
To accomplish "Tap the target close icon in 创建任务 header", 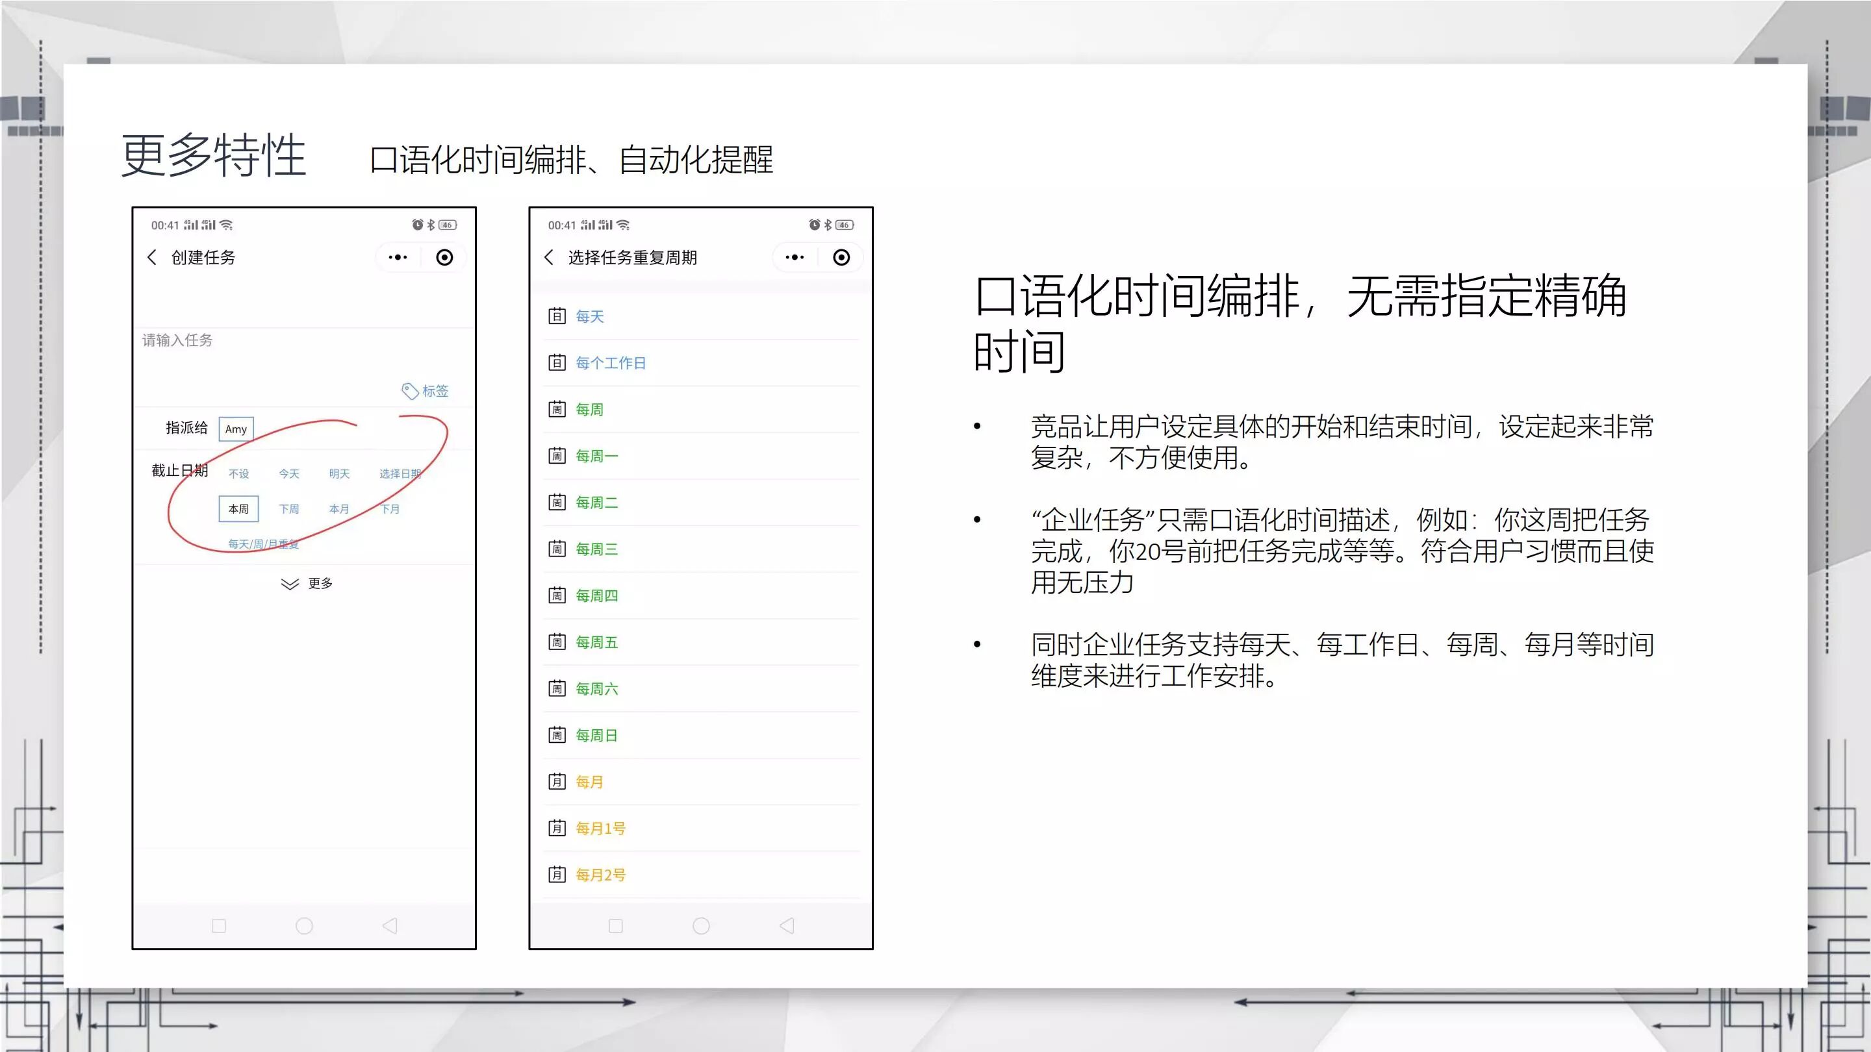I will (x=444, y=258).
